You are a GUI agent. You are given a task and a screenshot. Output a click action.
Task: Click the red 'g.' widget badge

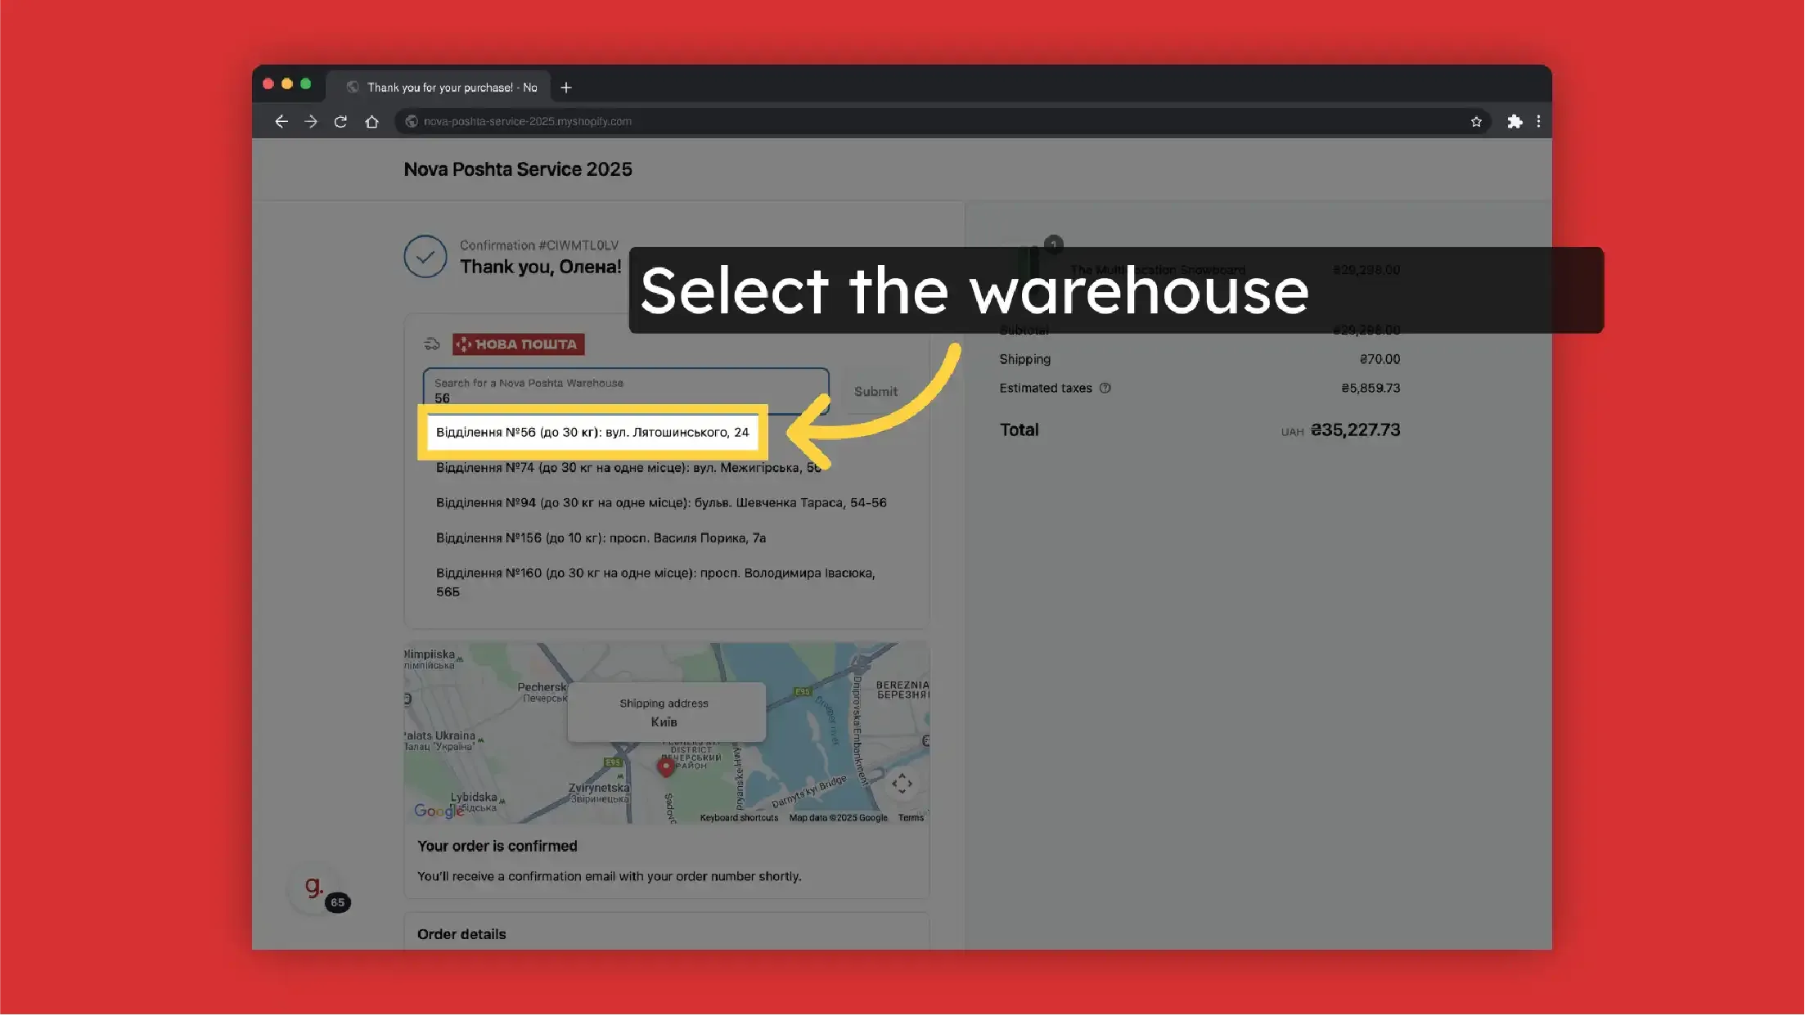pyautogui.click(x=316, y=888)
